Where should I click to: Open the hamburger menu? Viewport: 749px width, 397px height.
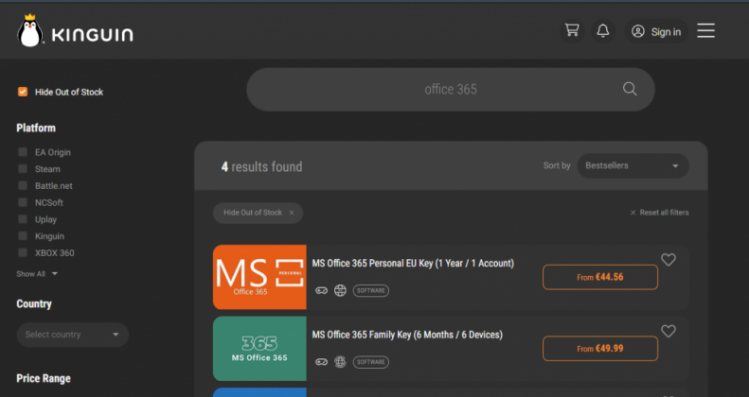pos(705,31)
